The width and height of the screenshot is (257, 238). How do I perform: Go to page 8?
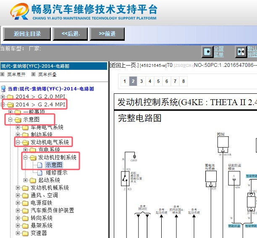pos(184,81)
